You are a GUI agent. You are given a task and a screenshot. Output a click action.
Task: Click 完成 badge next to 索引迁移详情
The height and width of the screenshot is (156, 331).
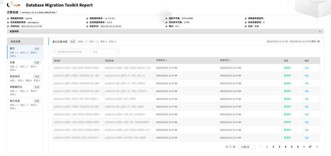coord(72,42)
